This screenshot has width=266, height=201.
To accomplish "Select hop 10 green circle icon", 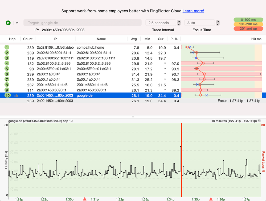I will 8,95.
